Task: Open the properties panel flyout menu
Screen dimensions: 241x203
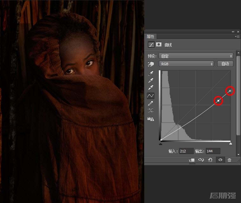Action: pyautogui.click(x=237, y=36)
